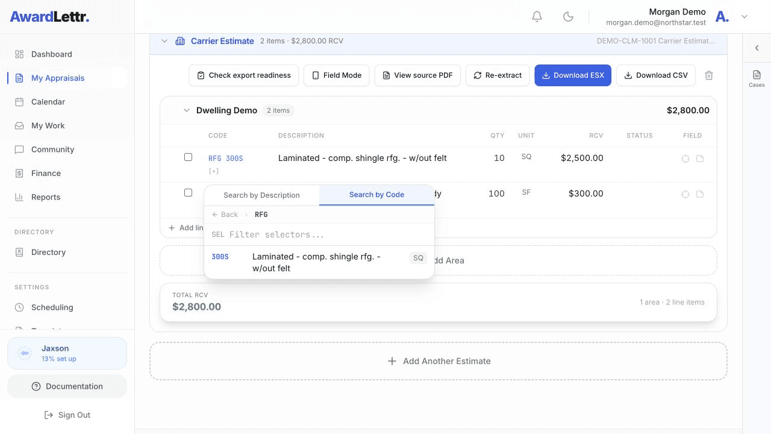Delete estimate with trash icon
The image size is (771, 434).
coord(709,75)
